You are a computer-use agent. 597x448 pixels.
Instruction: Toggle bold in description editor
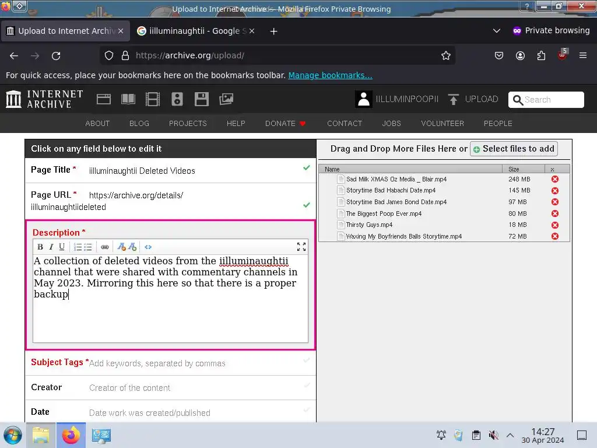(40, 247)
